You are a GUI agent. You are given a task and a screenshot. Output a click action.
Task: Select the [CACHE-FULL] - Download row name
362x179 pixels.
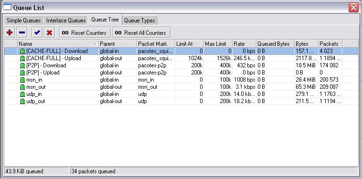[x=57, y=51]
